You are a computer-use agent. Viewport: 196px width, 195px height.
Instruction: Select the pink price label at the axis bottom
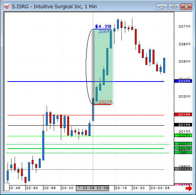[x=183, y=184]
